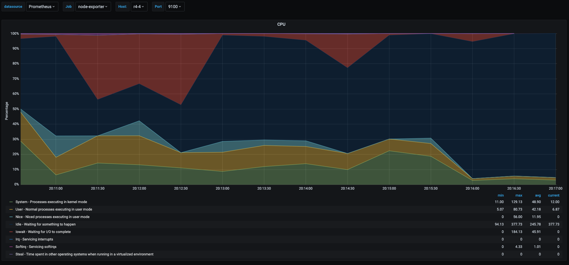Screen dimensions: 569x265
Task: Open the 9100 port dropdown
Action: coord(175,7)
